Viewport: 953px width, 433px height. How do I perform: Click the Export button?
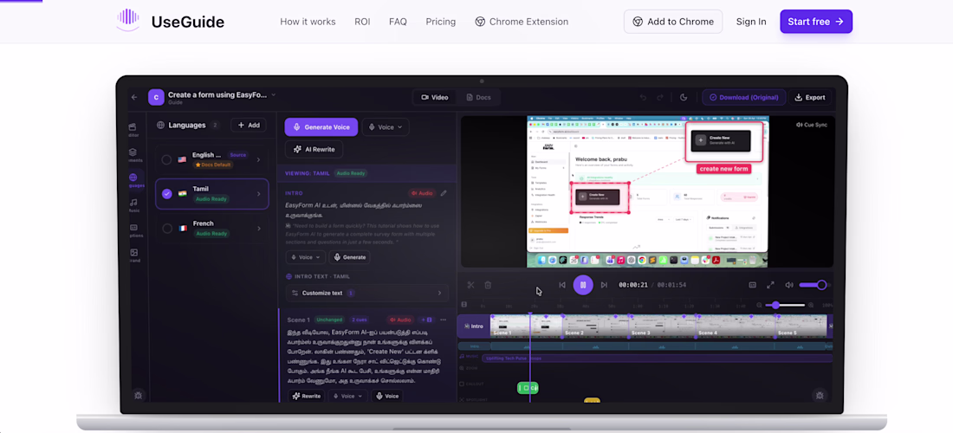pyautogui.click(x=809, y=97)
